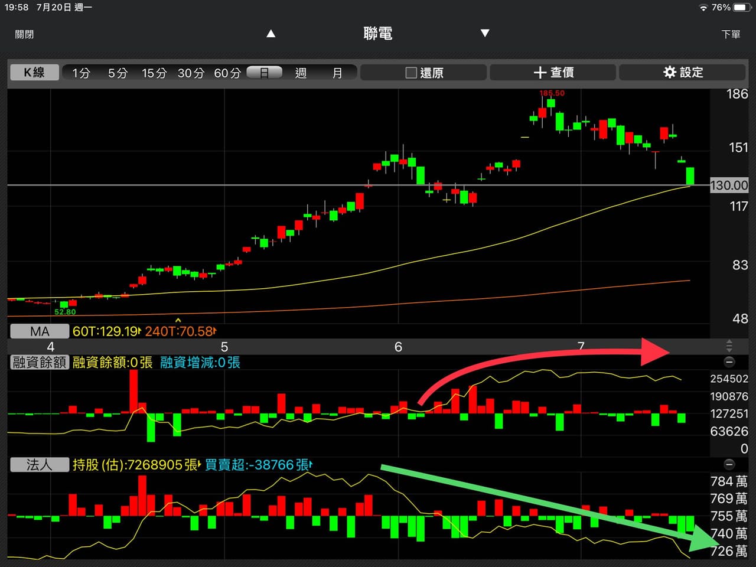The width and height of the screenshot is (756, 567).
Task: Tap the Wi-Fi icon in status bar
Action: [703, 8]
